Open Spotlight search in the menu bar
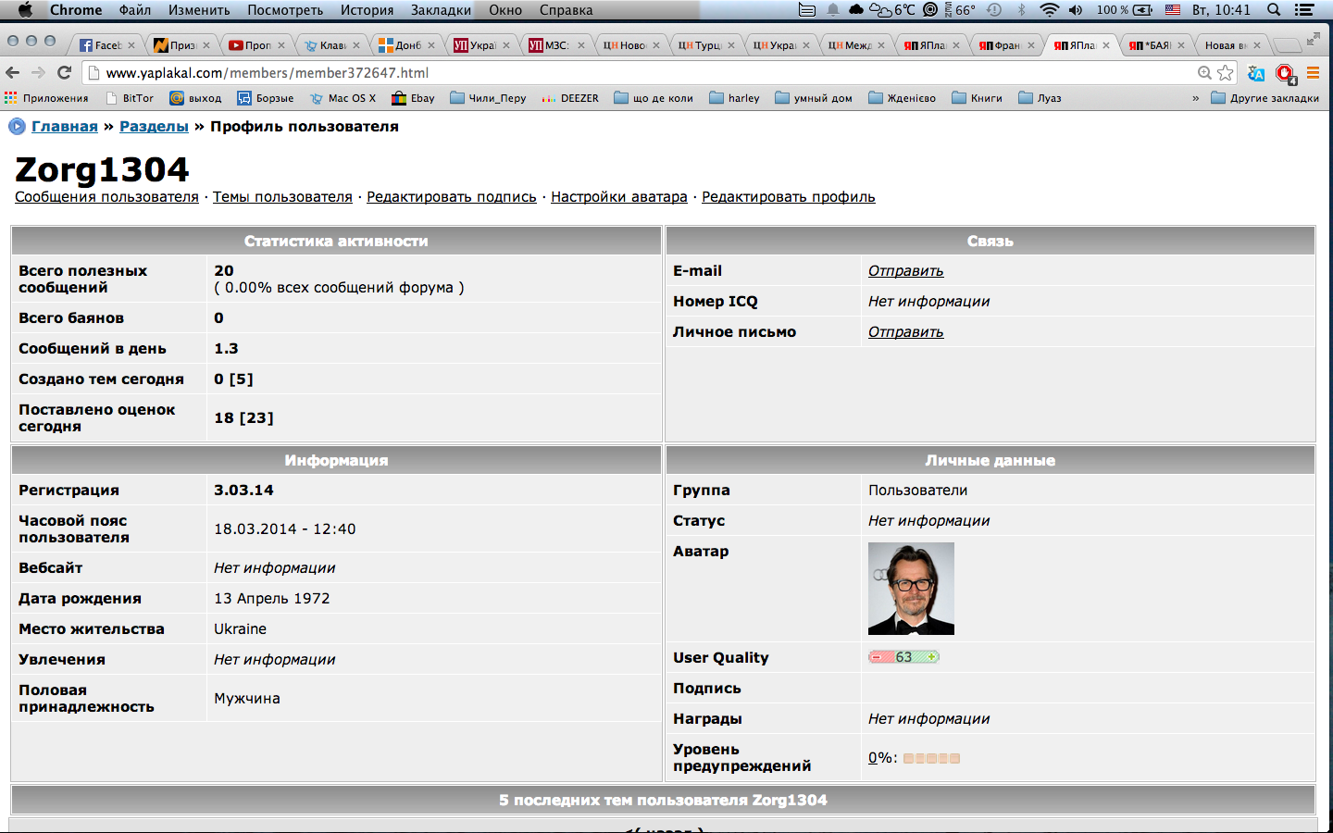1333x833 pixels. tap(1274, 9)
